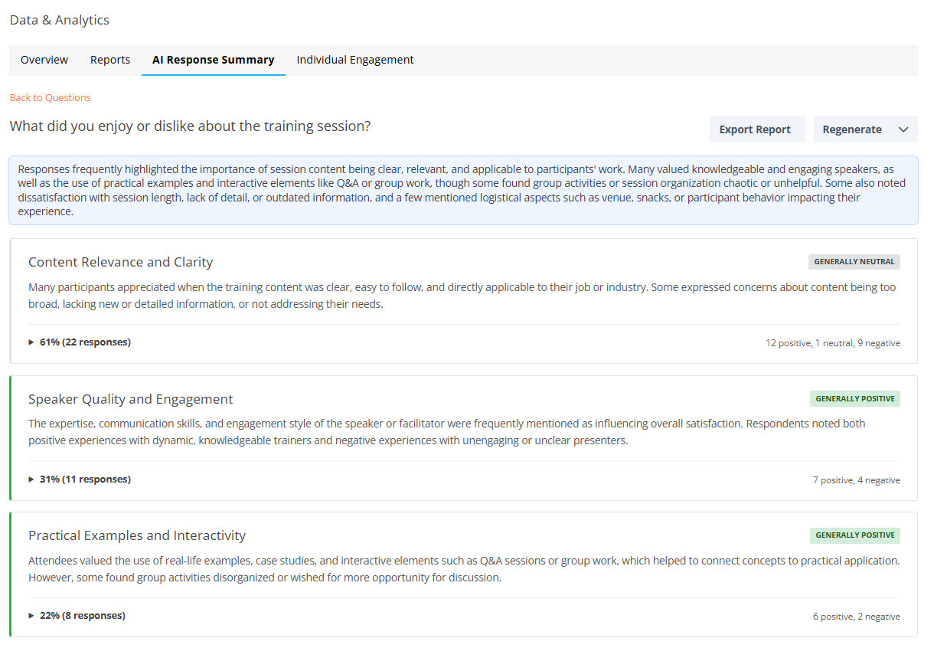934x648 pixels.
Task: Click the Speaker Quality description paragraph
Action: (x=447, y=432)
